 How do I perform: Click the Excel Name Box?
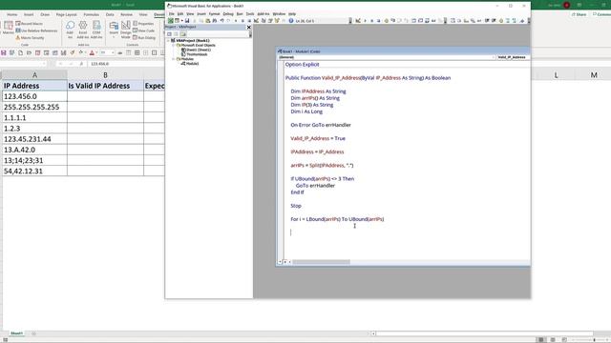(23, 64)
